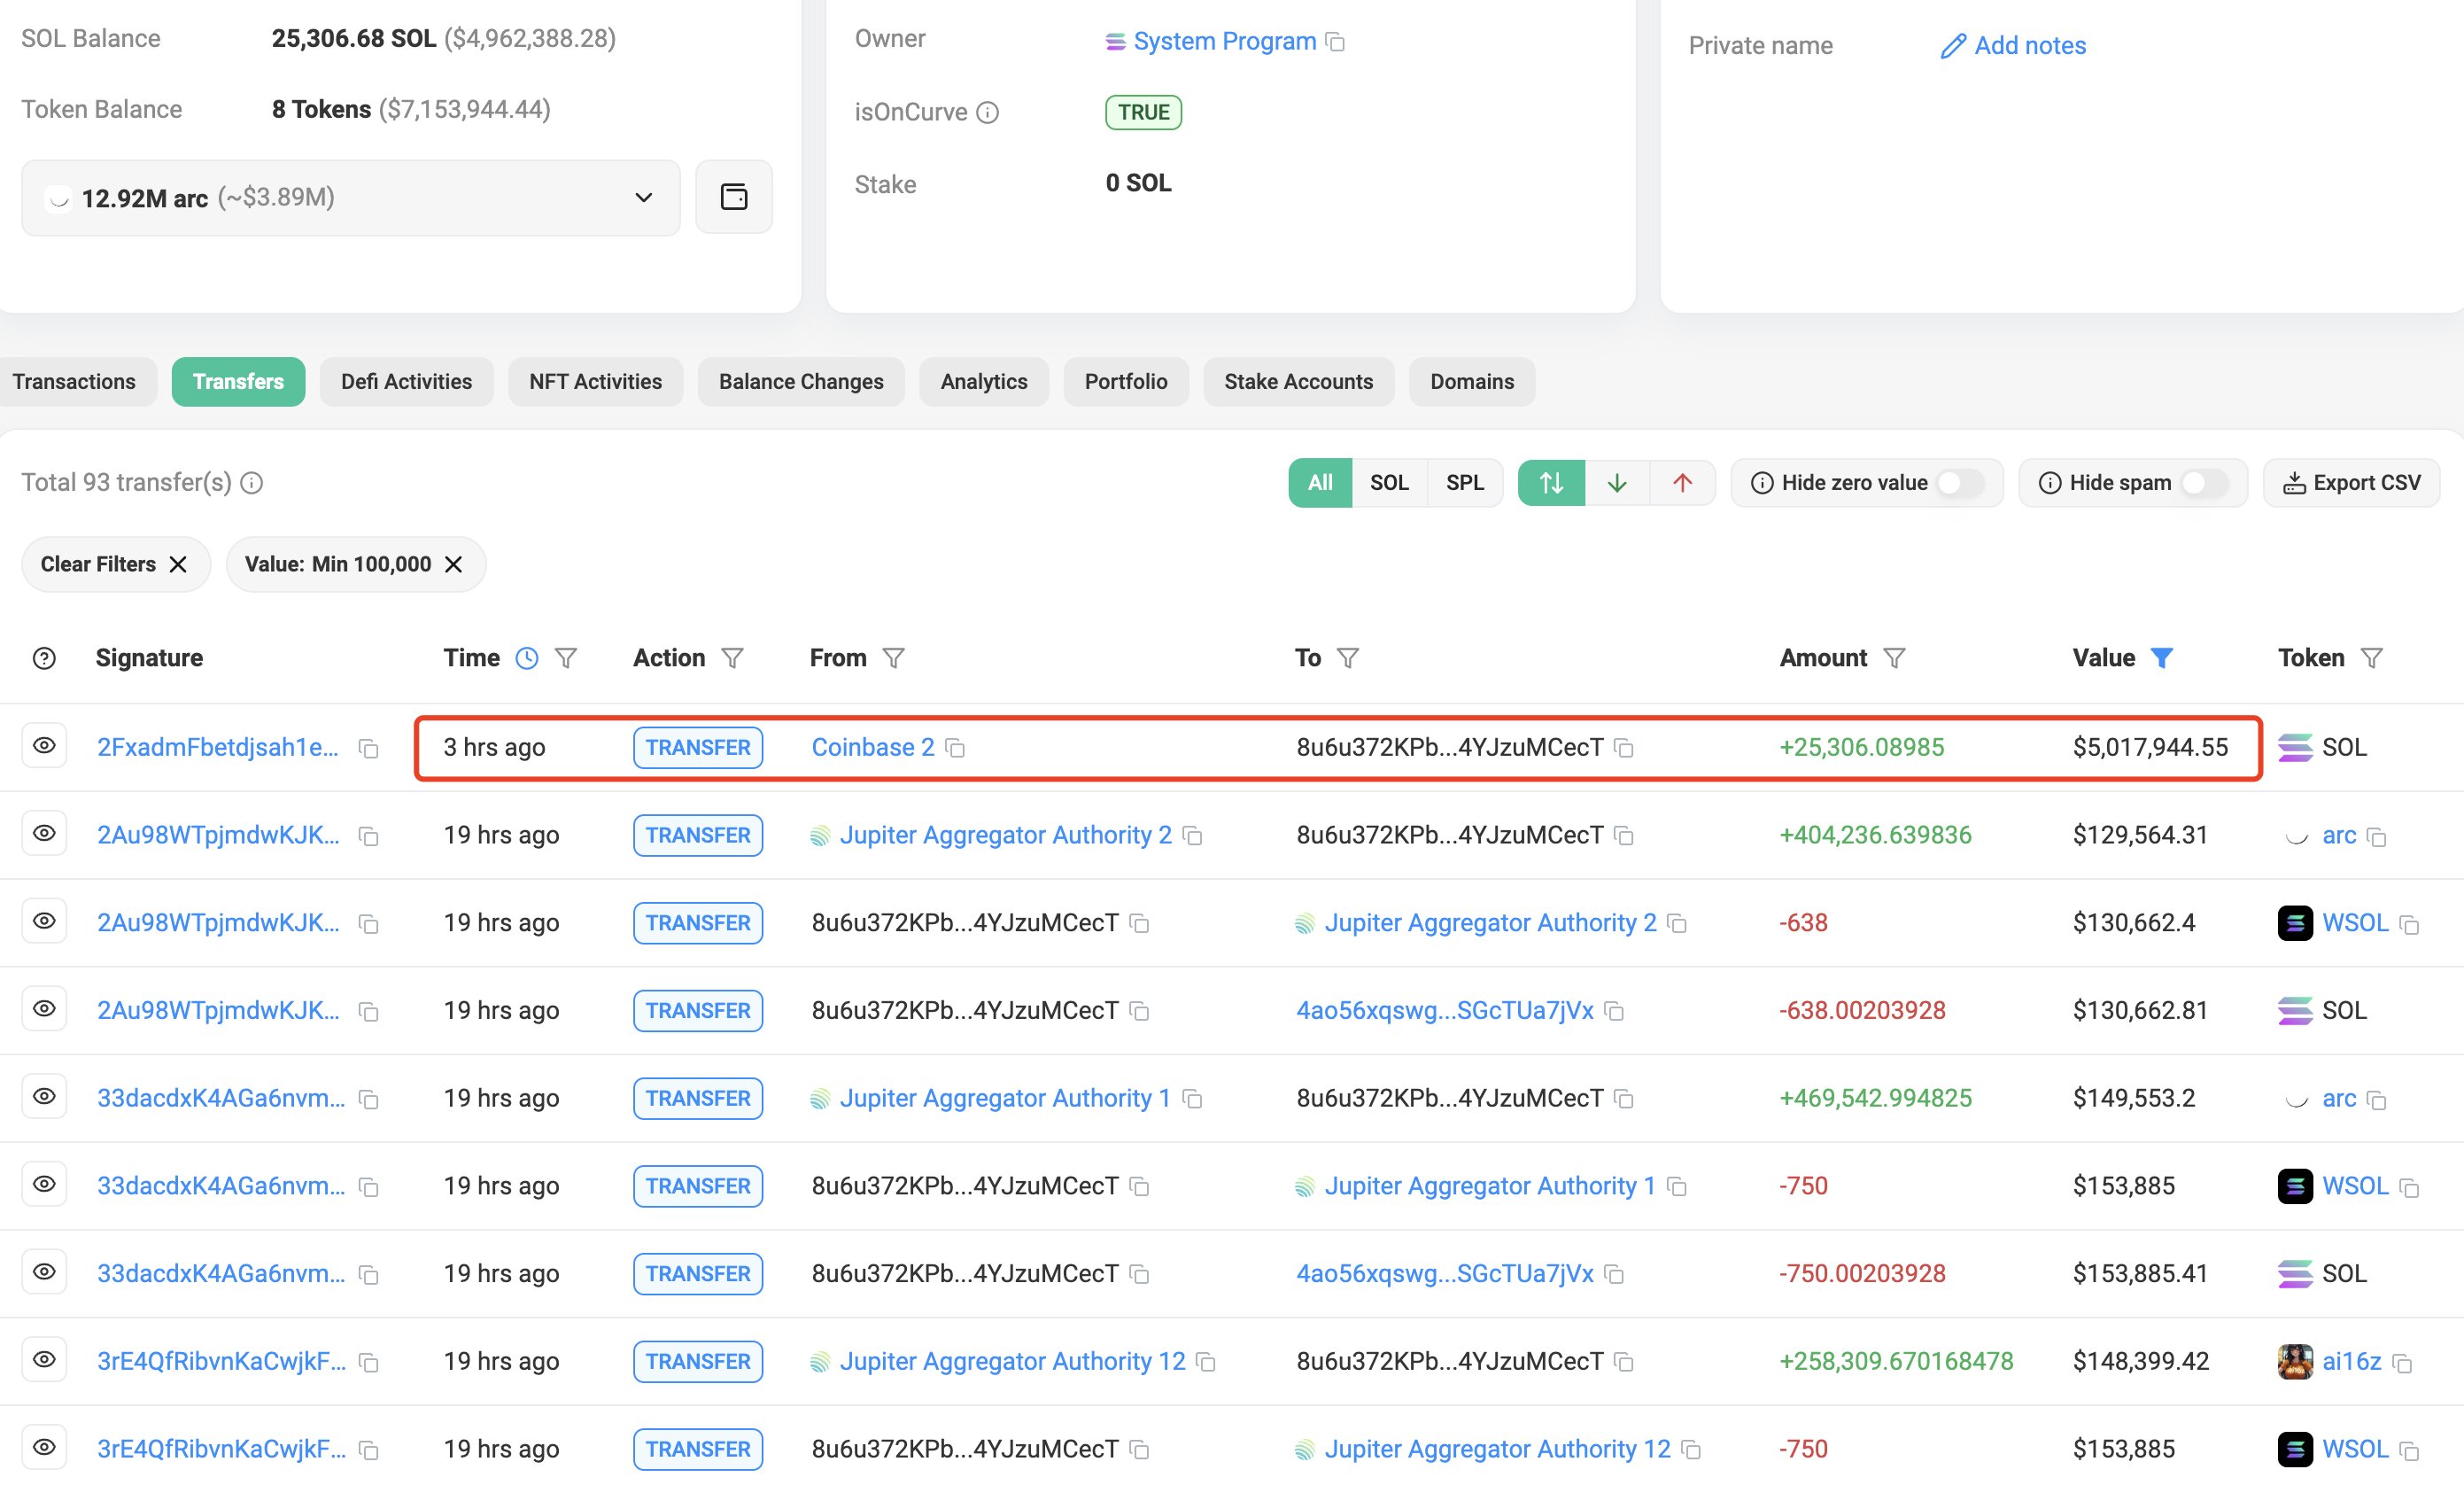Image resolution: width=2464 pixels, height=1485 pixels.
Task: Open the From column filter
Action: [x=894, y=658]
